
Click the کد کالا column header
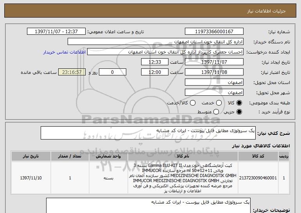click(x=258, y=156)
